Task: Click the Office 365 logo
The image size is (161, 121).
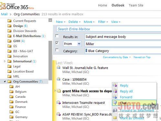Action: pos(17,6)
